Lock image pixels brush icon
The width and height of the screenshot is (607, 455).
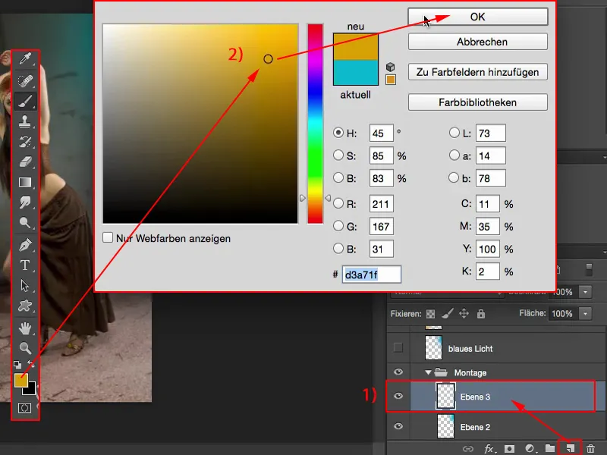point(447,313)
